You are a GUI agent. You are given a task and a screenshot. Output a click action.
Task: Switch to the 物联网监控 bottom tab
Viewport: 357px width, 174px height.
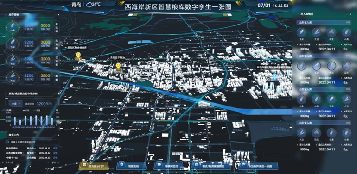point(169,166)
